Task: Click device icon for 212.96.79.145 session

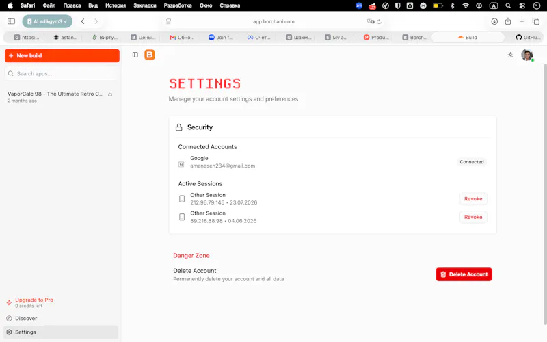Action: [x=182, y=199]
